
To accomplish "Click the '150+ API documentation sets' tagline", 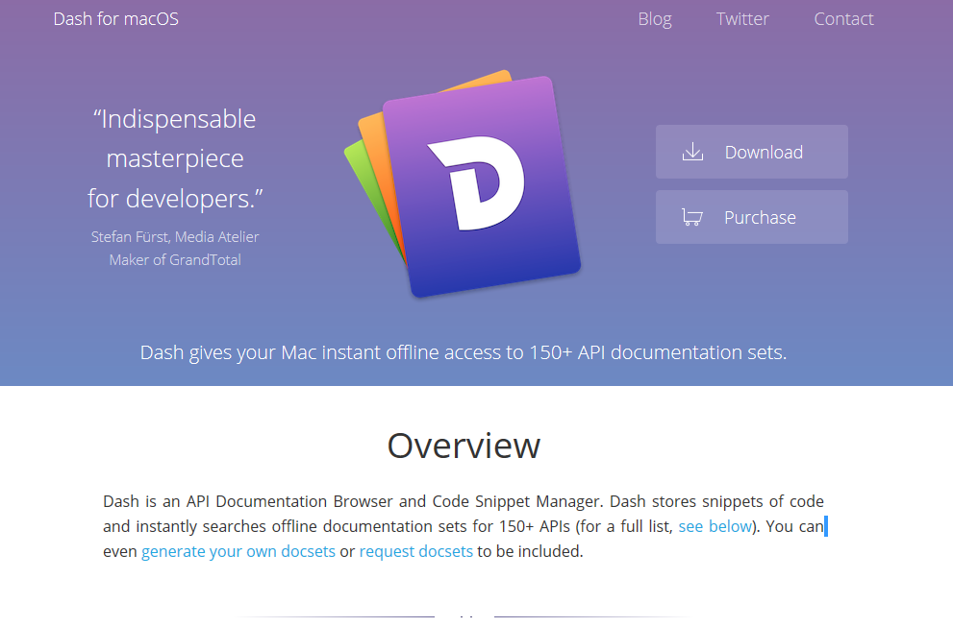I will coord(464,352).
